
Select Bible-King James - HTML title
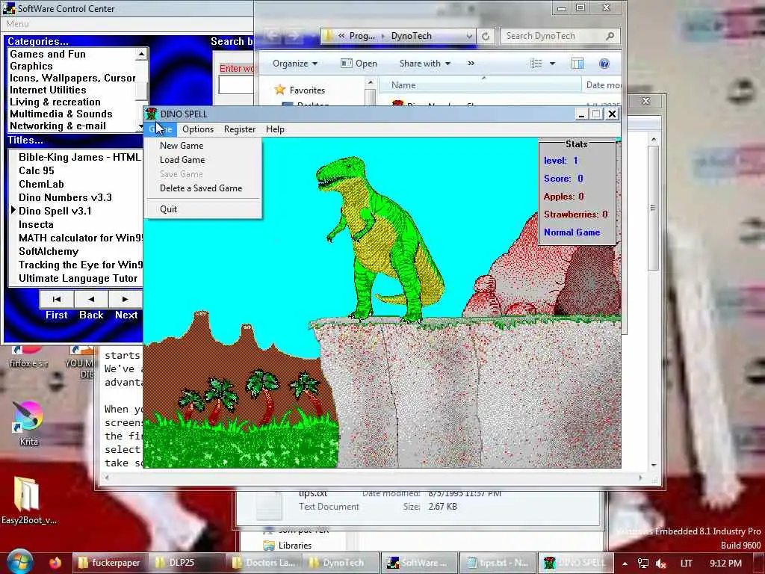click(x=79, y=157)
